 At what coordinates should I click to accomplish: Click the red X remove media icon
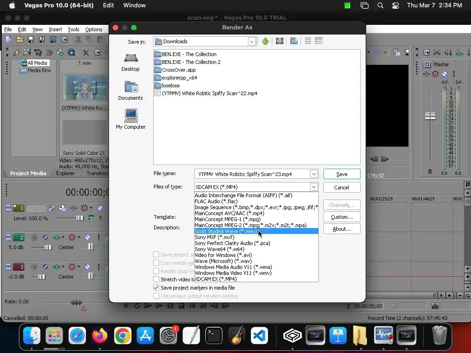click(86, 52)
